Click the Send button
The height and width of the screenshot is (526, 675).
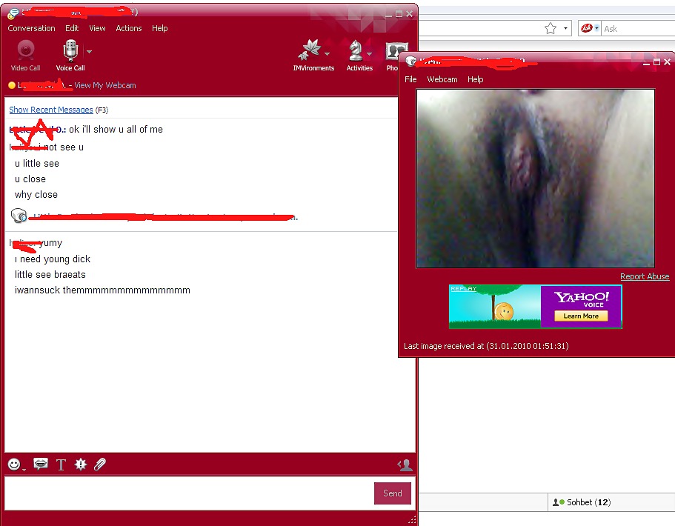(x=393, y=493)
